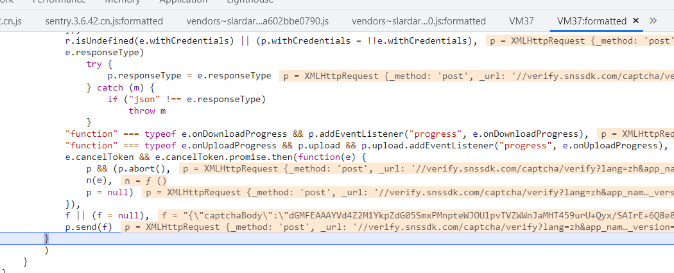674x273 pixels.
Task: Click the onUploadProgress event listener line
Action: pyautogui.click(x=366, y=146)
